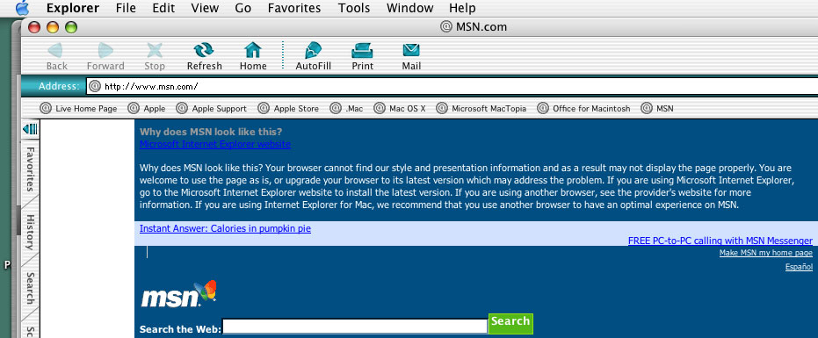Switch to the Search sidebar tab
Screen dimensions: 818x338
[30, 288]
